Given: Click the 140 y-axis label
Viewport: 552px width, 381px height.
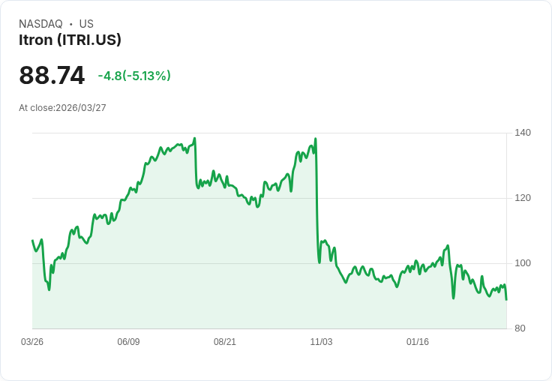Looking at the screenshot, I should (x=523, y=133).
